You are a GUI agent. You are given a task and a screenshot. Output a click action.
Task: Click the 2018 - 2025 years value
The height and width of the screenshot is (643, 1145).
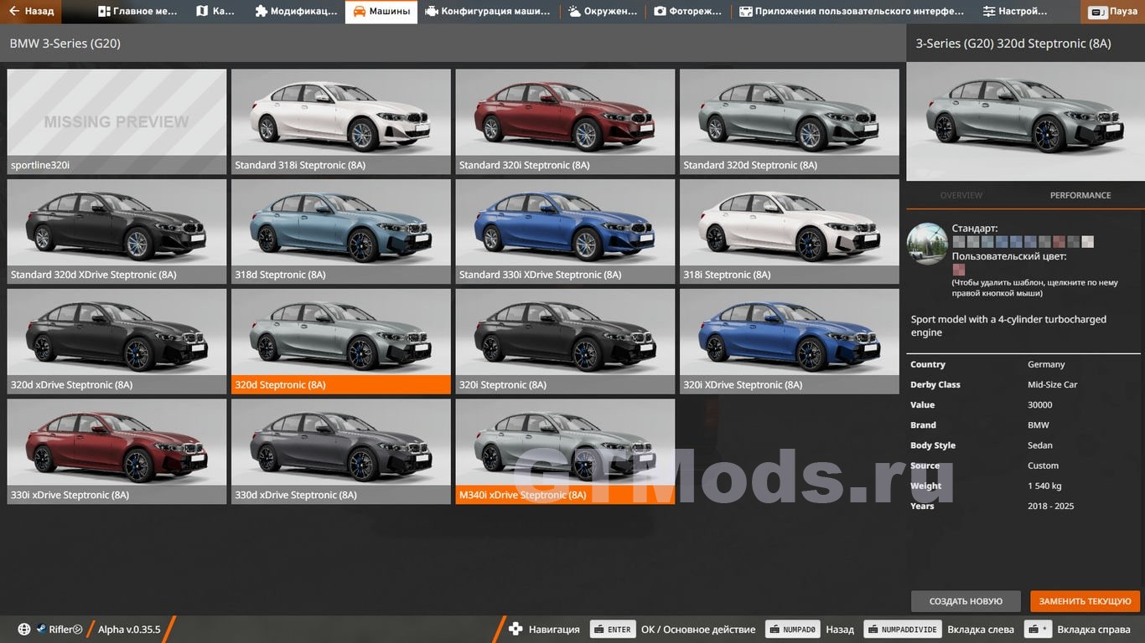tap(1050, 506)
